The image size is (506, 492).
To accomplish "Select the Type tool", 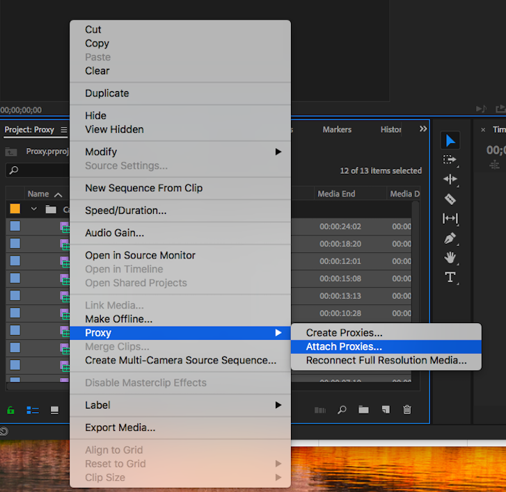I will 450,277.
